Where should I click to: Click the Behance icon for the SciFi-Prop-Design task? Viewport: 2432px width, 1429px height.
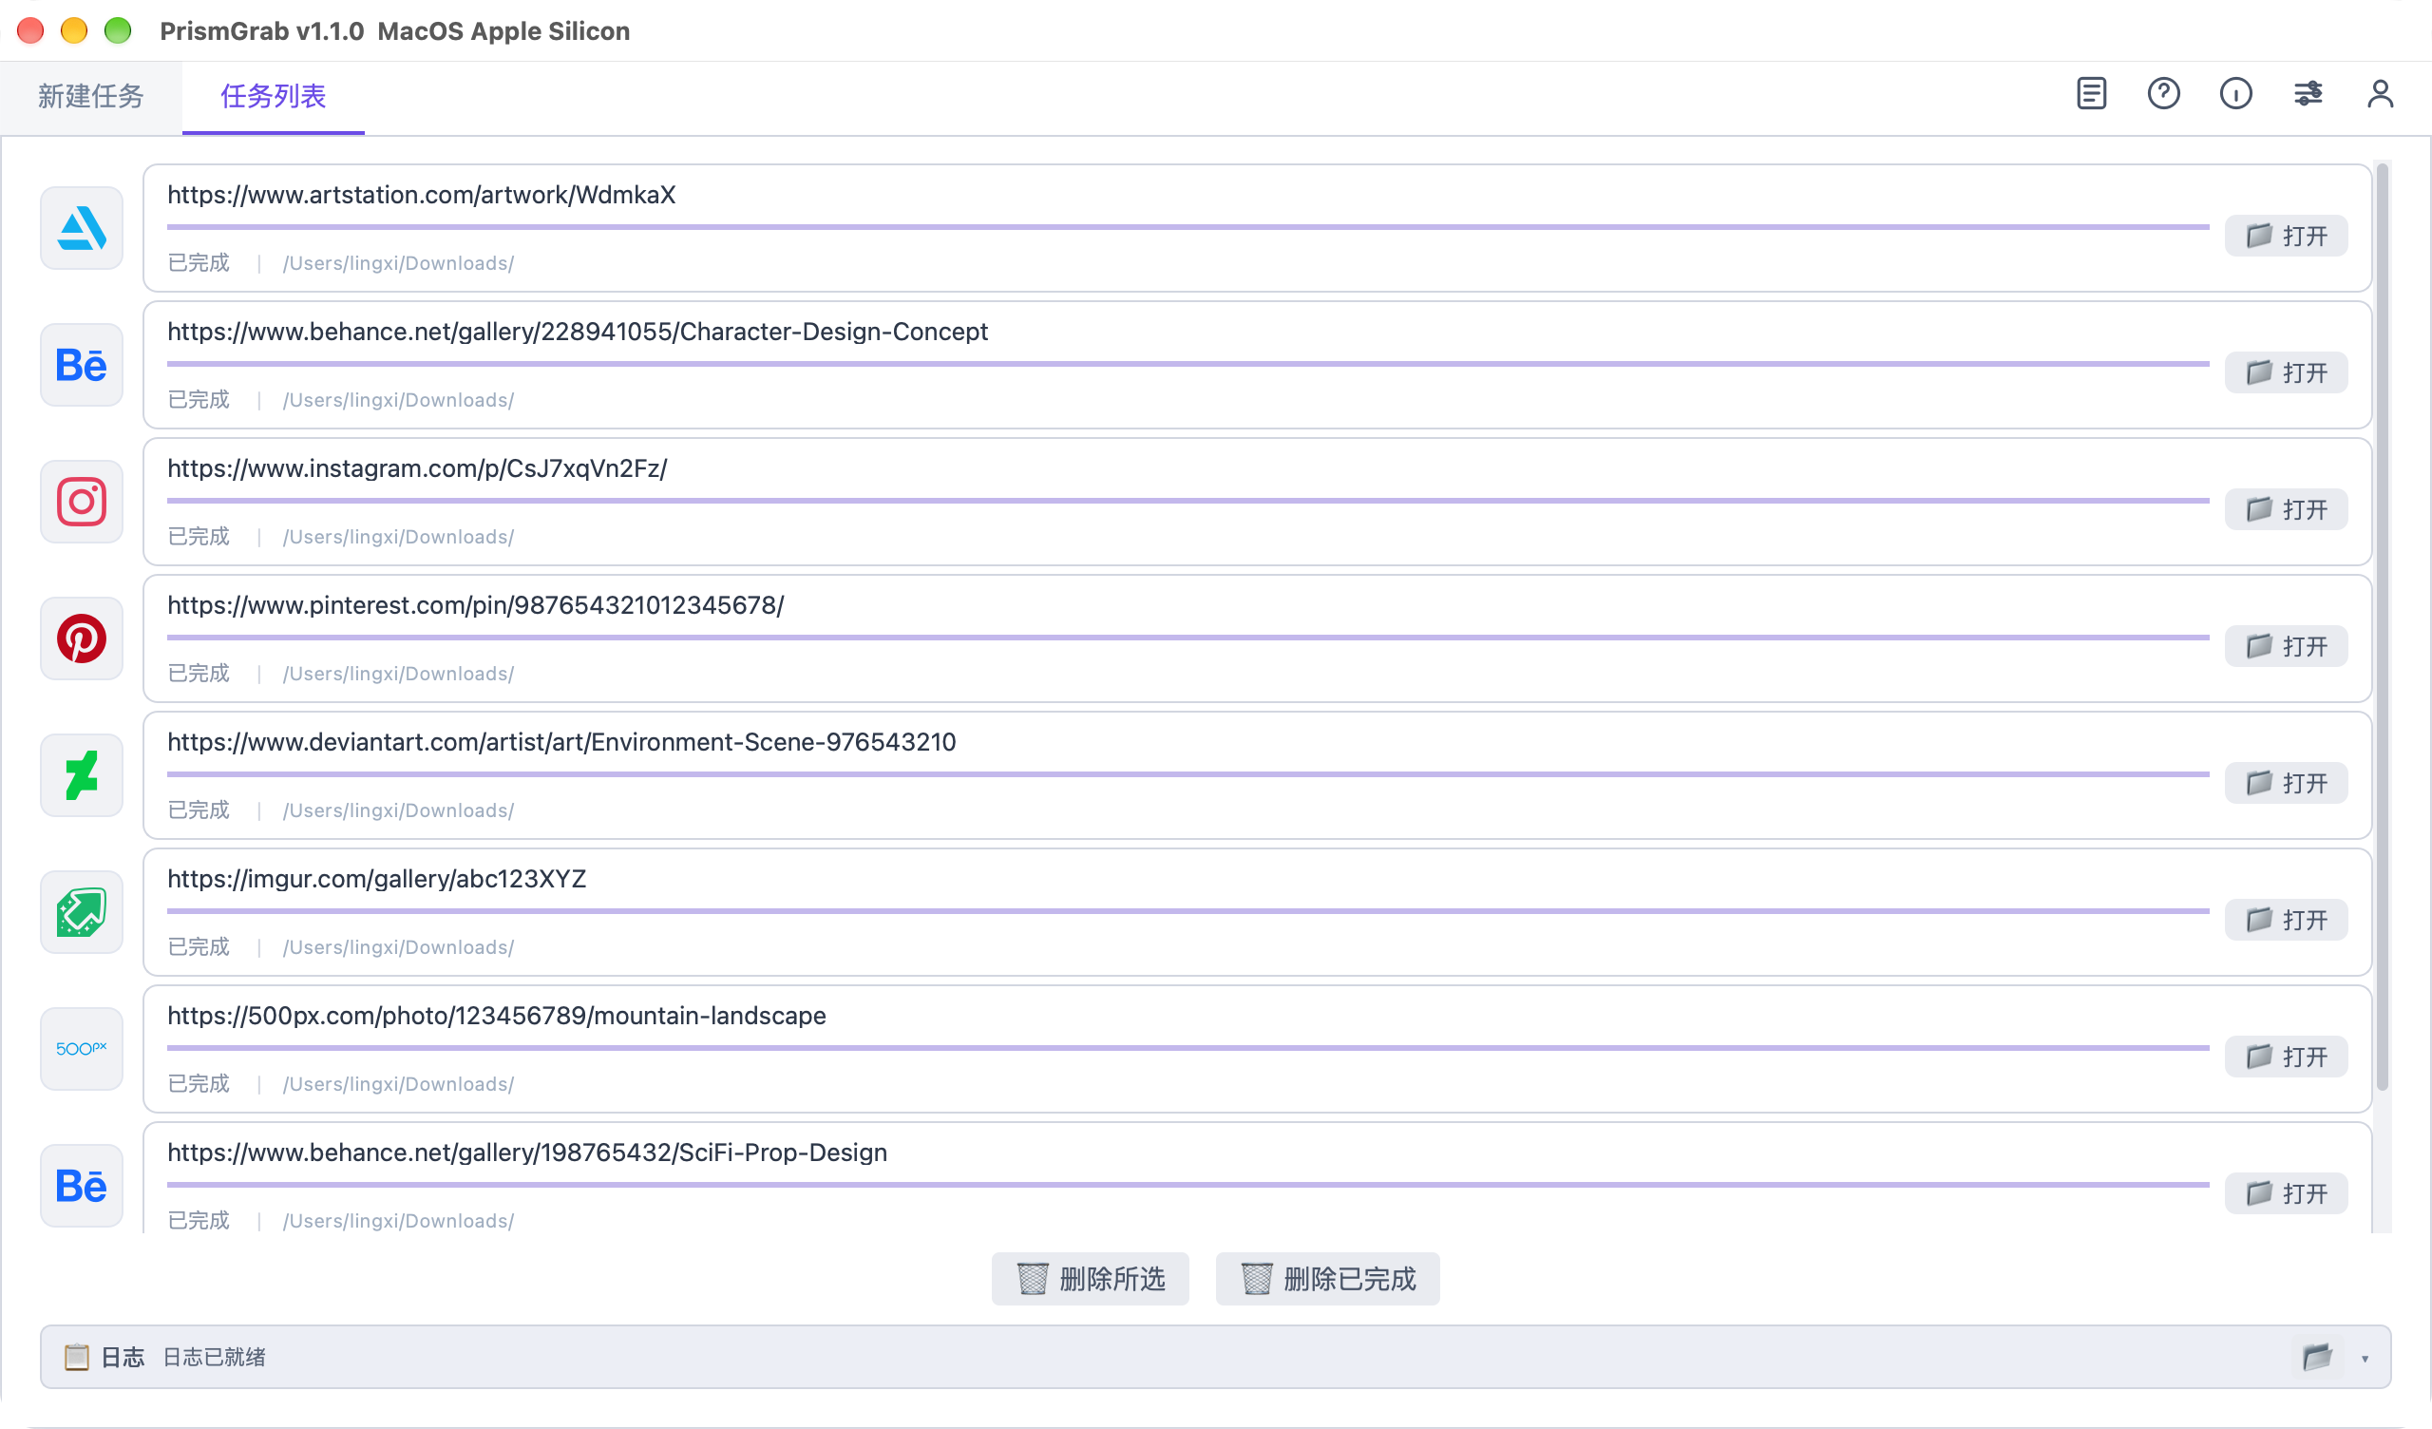81,1187
